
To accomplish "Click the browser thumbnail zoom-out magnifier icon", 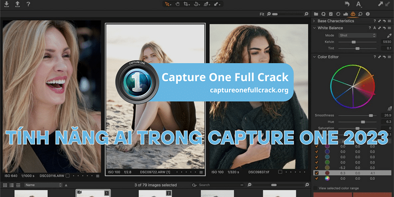I will point(249,185).
